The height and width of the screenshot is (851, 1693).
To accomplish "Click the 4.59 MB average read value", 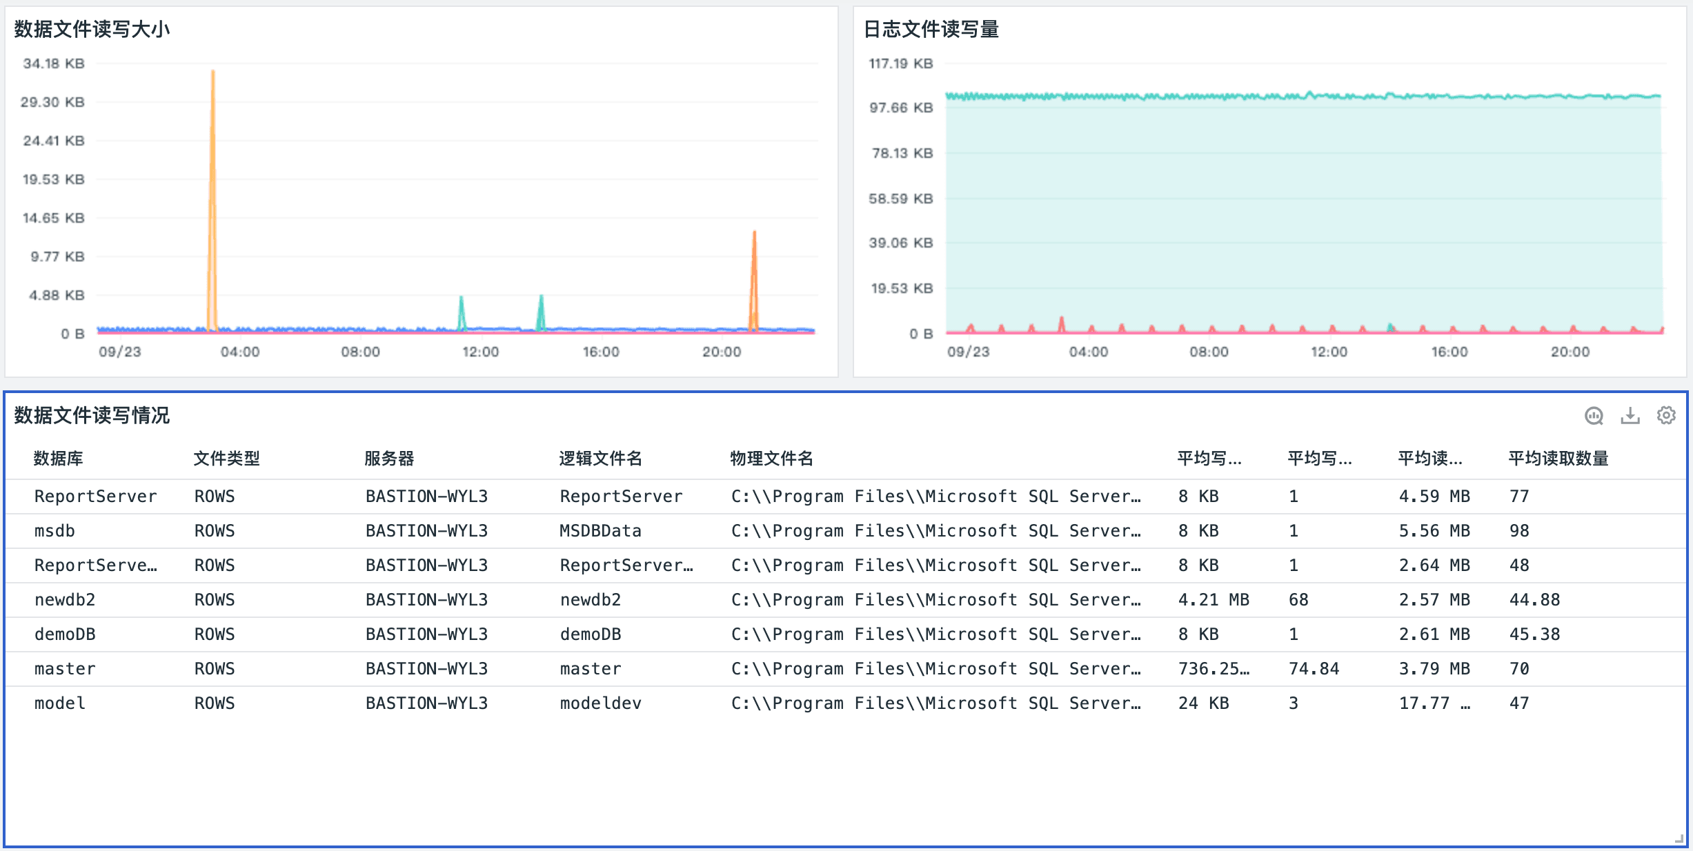I will point(1434,497).
